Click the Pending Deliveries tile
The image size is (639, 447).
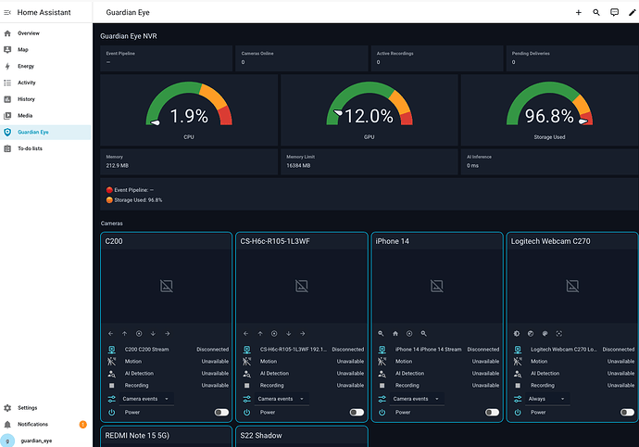[x=572, y=58]
